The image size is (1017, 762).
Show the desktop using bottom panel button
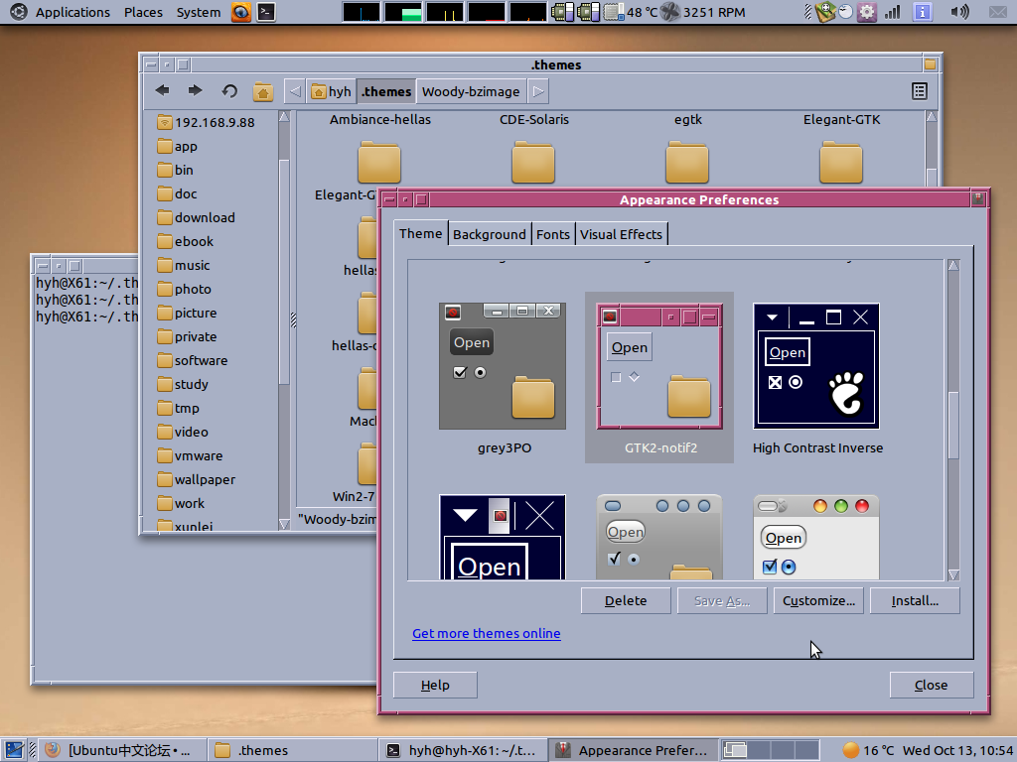[14, 750]
